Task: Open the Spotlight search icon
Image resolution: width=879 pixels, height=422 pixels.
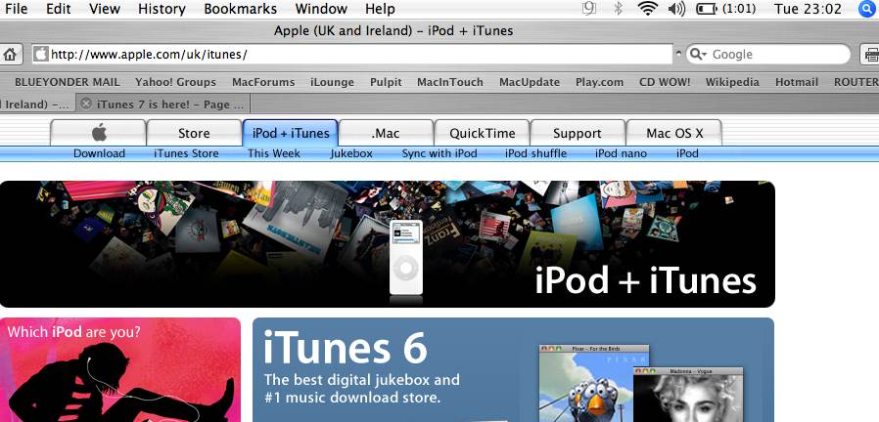Action: 868,9
